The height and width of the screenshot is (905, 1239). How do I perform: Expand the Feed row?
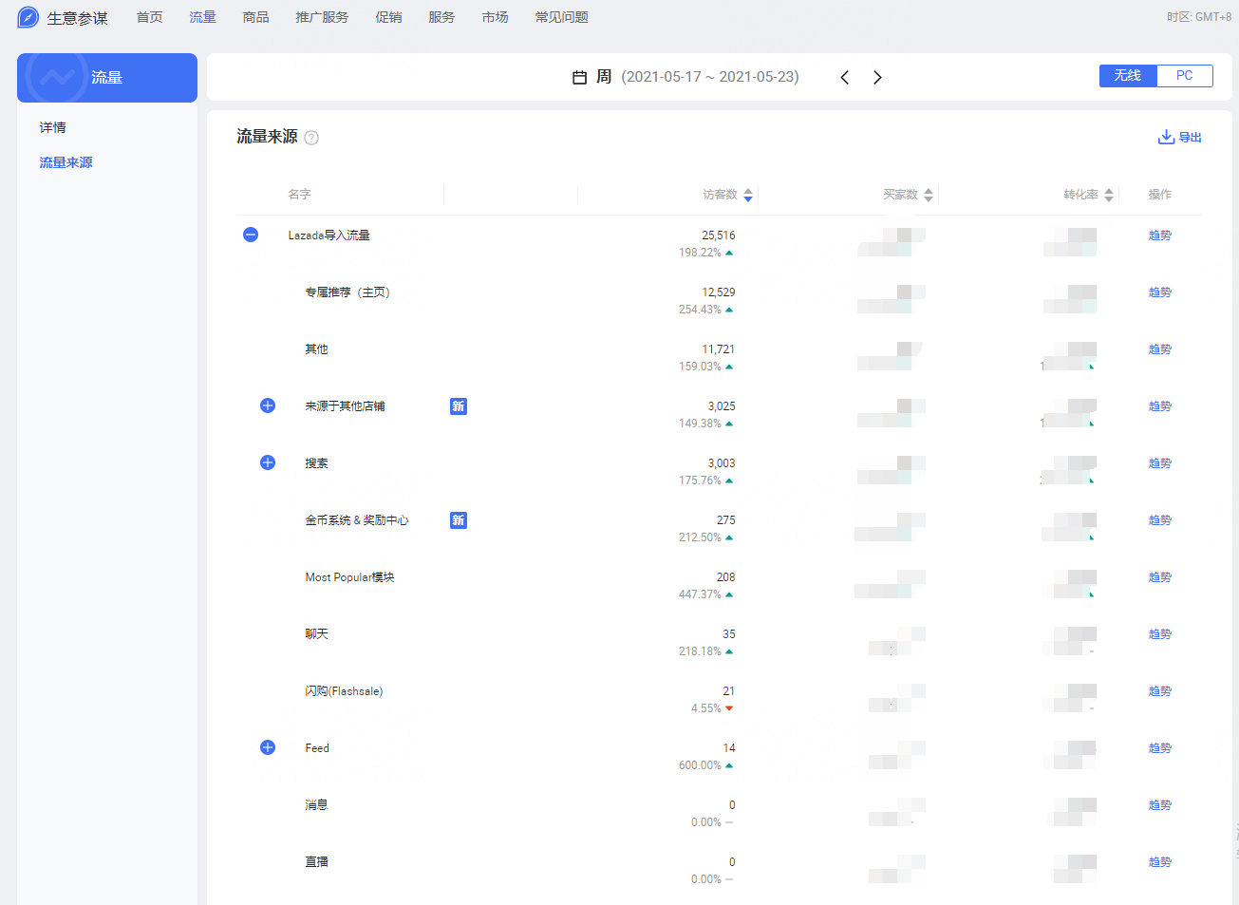[268, 747]
